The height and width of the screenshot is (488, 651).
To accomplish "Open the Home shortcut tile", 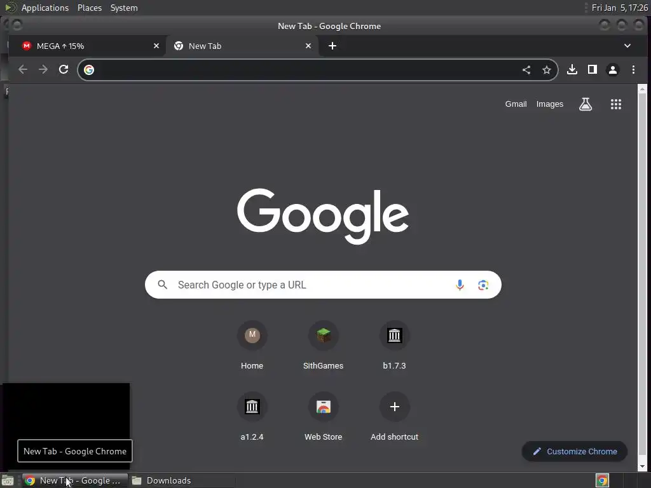I will [252, 345].
